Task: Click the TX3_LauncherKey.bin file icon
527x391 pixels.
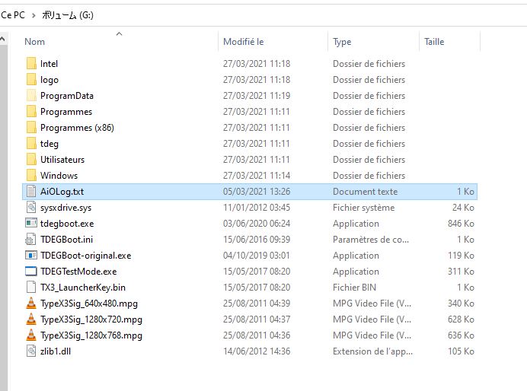Action: click(31, 288)
